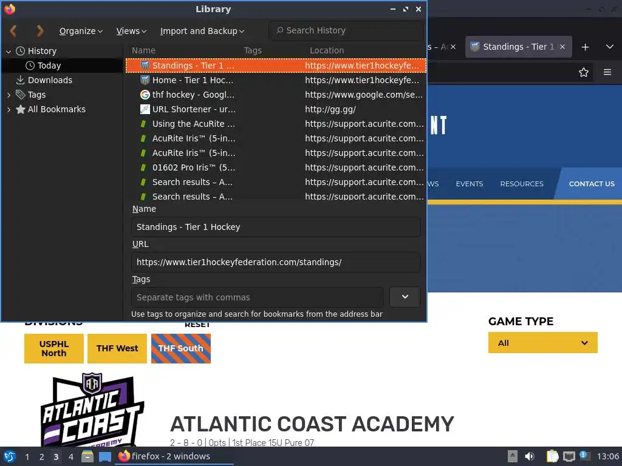
Task: Switch to workspace 1 in the taskbar
Action: click(x=27, y=457)
